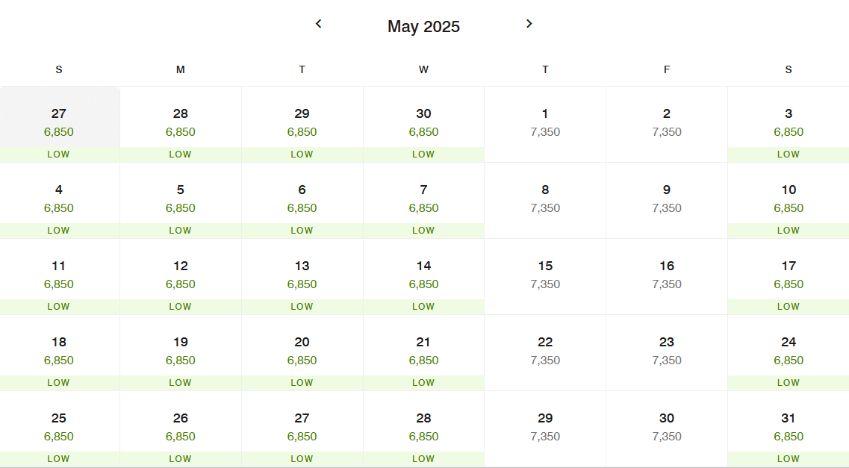Choose Wednesday May 28 date cell

(x=423, y=430)
